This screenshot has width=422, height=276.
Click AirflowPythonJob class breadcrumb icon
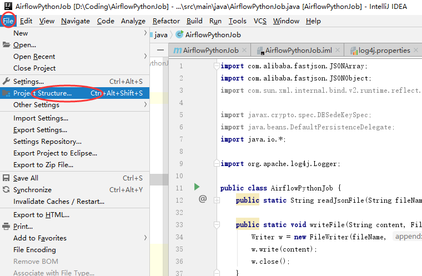click(x=179, y=34)
